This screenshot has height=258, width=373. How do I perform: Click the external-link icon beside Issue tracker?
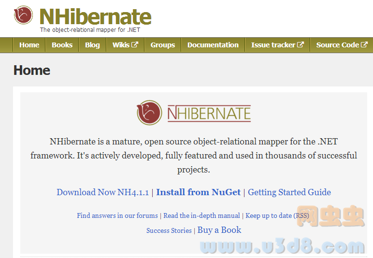tap(301, 44)
